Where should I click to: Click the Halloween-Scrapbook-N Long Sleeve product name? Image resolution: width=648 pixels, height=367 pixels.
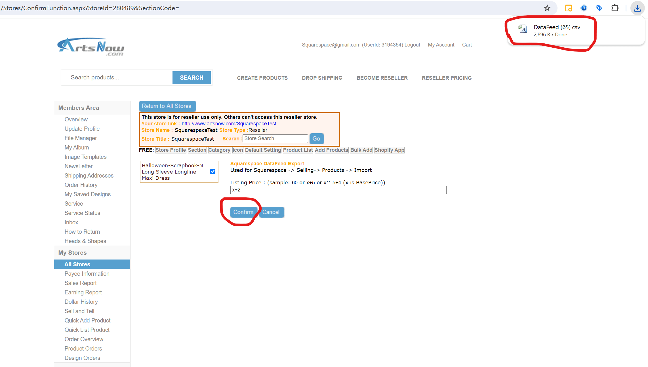172,172
